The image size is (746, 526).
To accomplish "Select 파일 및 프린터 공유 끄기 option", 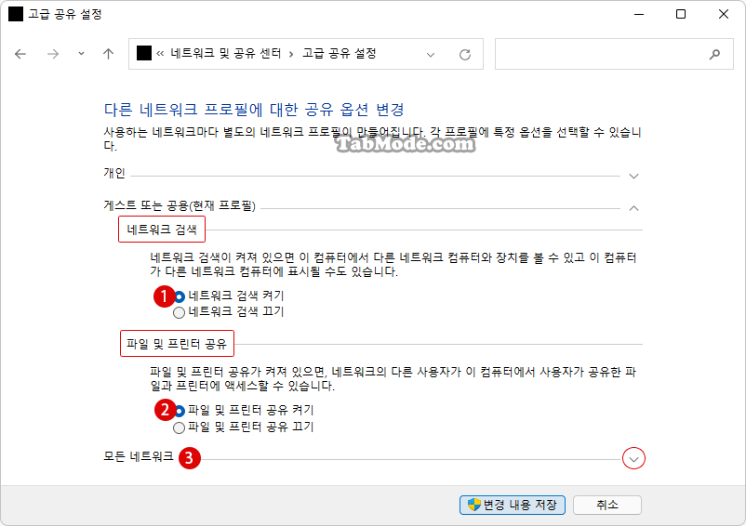I will (x=179, y=427).
